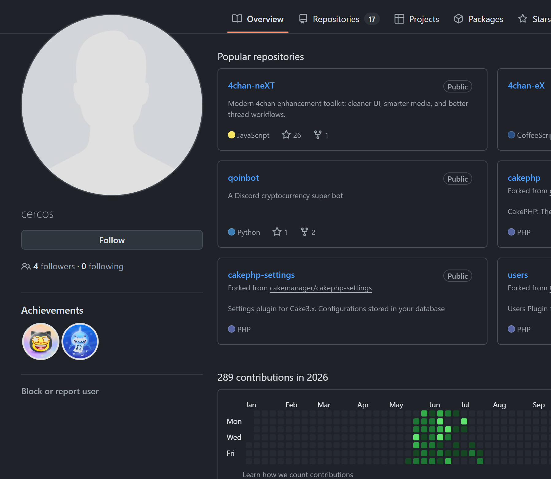Click the blue Python language dot
The height and width of the screenshot is (479, 551).
[232, 232]
